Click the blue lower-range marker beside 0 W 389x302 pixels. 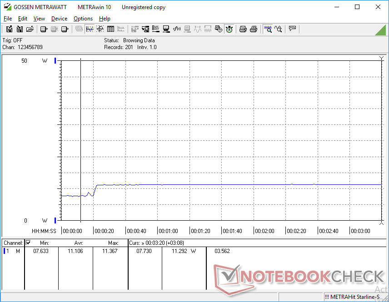pos(55,220)
